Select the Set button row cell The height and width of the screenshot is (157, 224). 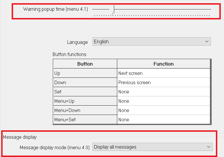point(85,92)
